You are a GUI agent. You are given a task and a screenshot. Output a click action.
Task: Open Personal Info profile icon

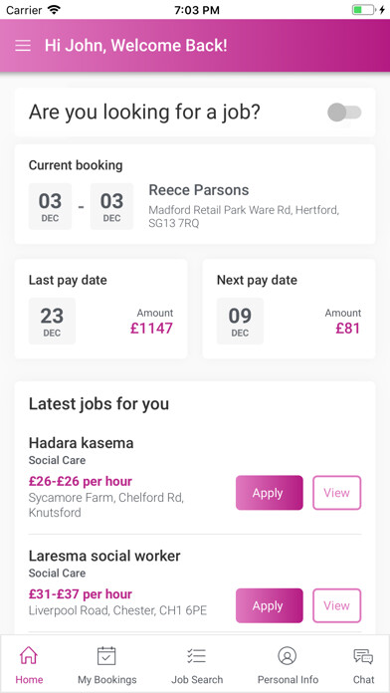coord(288,655)
